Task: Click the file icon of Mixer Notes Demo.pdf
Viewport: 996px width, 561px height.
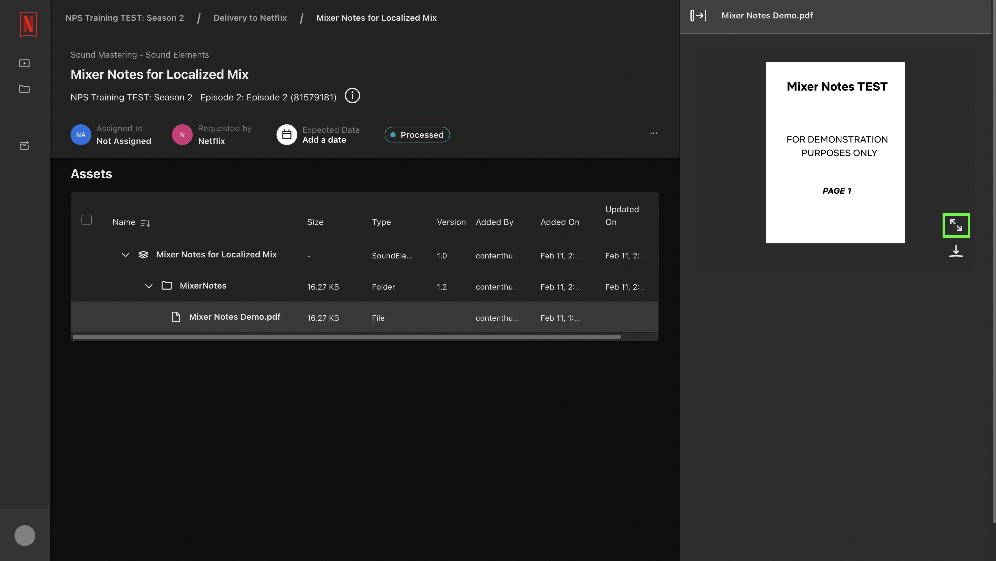Action: pos(176,317)
